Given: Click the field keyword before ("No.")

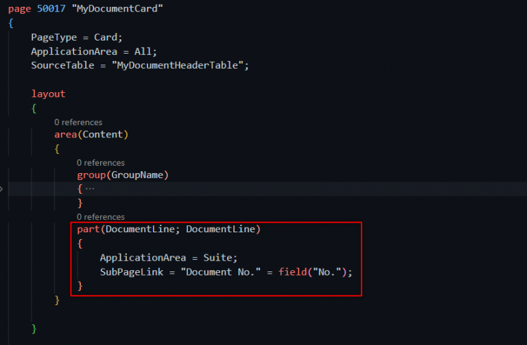Looking at the screenshot, I should point(291,271).
